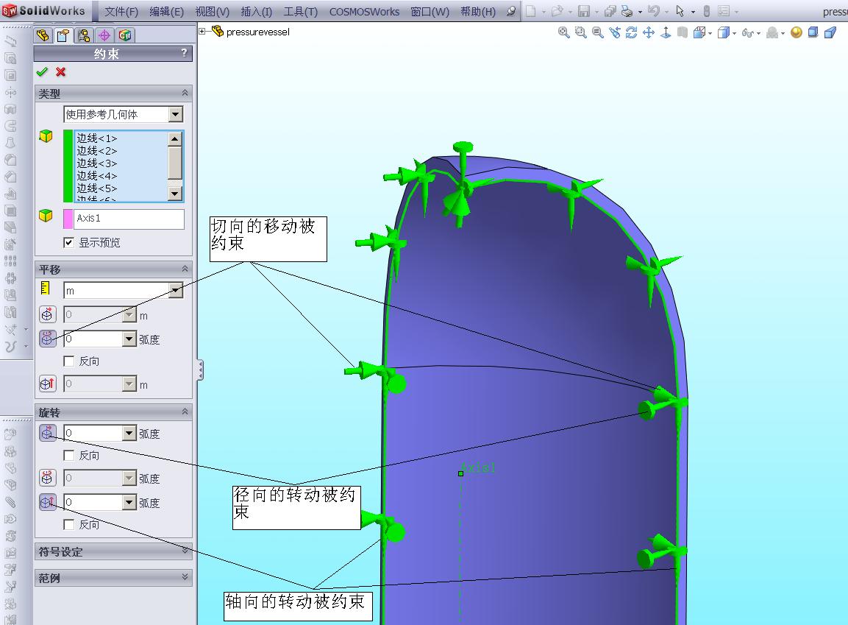Open the unit dropdown showing m
This screenshot has height=625, width=848.
[x=175, y=291]
